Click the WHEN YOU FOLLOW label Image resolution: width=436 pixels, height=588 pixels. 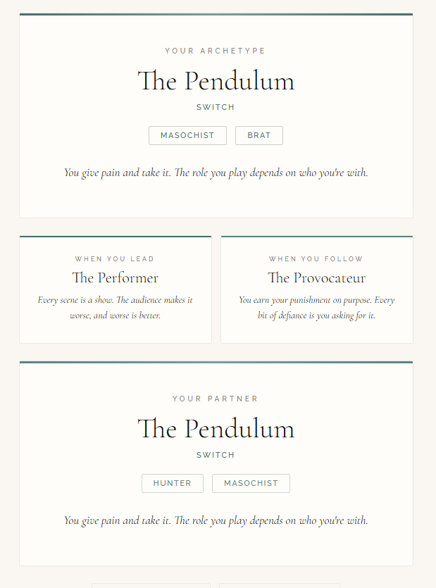coord(316,259)
